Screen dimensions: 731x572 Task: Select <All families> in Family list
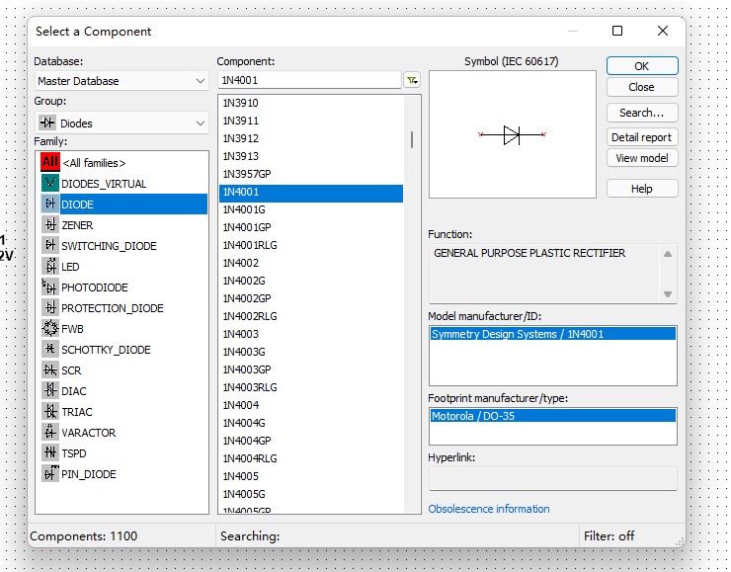click(94, 163)
